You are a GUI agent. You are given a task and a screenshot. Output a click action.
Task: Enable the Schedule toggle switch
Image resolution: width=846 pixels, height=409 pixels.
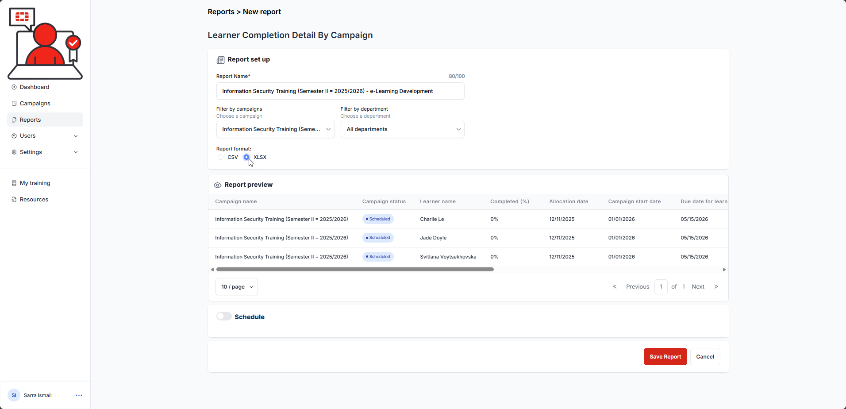[x=224, y=316]
